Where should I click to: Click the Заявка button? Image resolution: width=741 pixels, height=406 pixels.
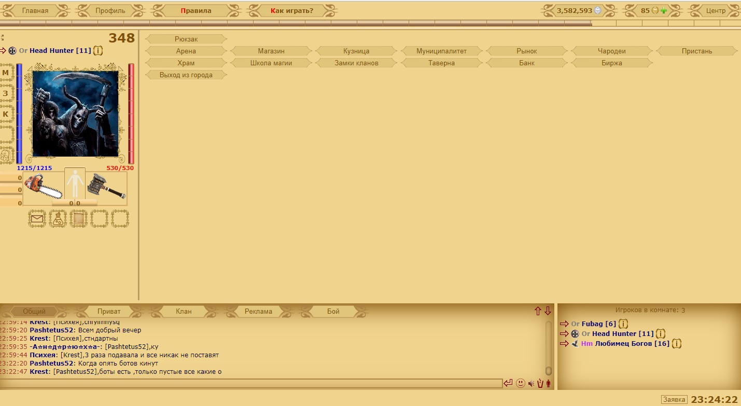tap(674, 400)
